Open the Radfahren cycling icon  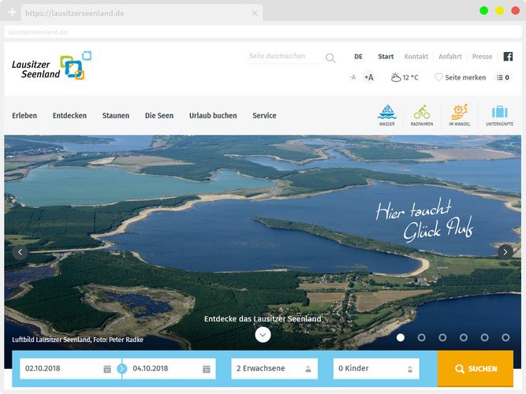coord(422,114)
